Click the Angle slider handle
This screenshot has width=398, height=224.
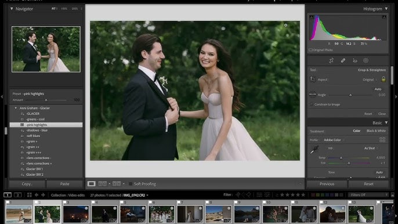(x=350, y=95)
